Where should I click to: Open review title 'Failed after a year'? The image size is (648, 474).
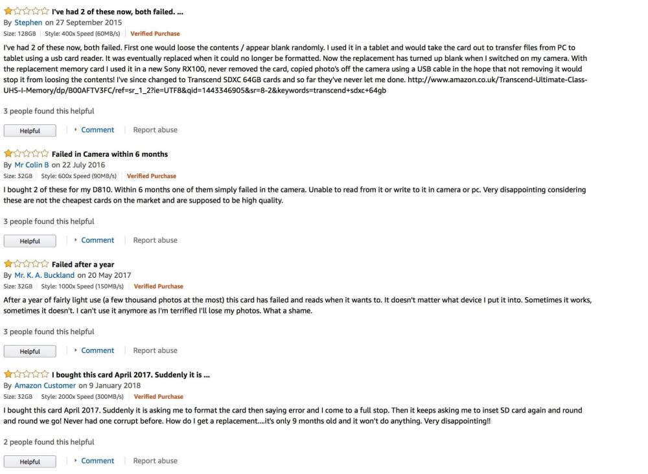coord(83,264)
